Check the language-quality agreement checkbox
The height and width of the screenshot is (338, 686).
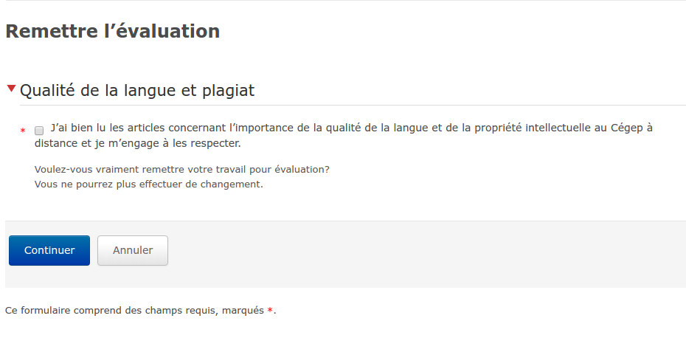[39, 130]
